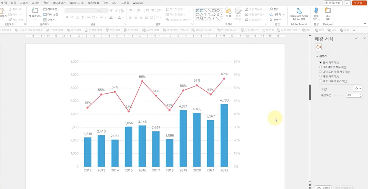Click Merge Shapes Subtract (빼기) icon
This screenshot has height=189, width=368.
pos(307,30)
